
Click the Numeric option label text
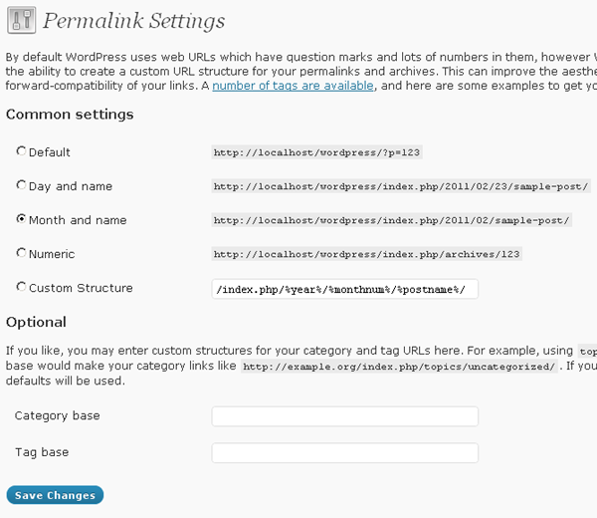pos(52,254)
